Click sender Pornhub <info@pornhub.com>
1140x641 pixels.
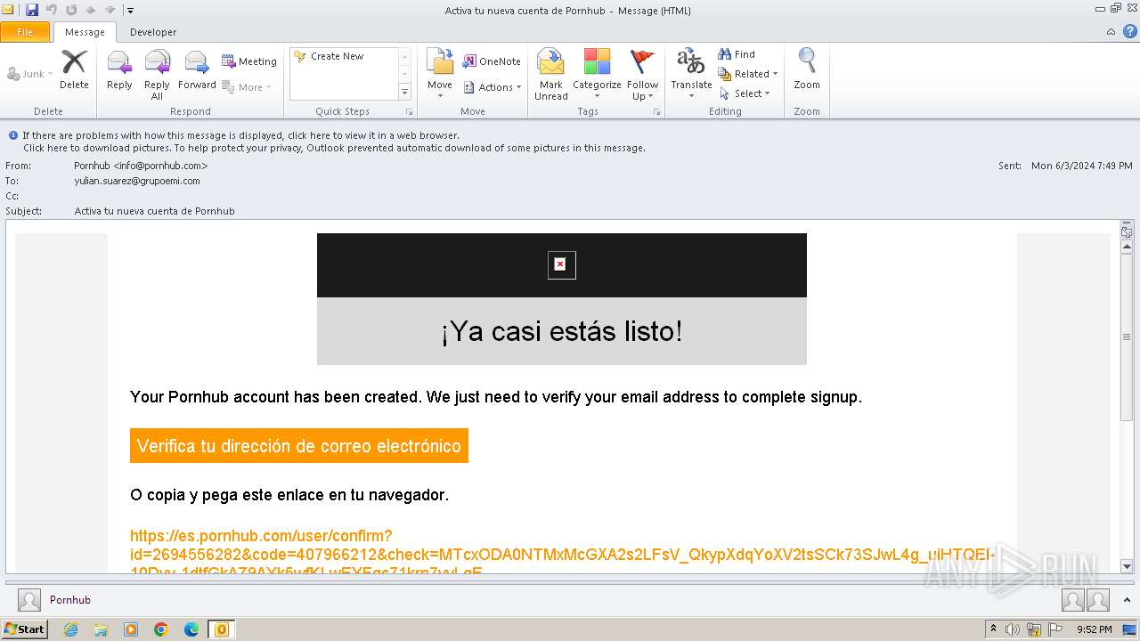[141, 166]
